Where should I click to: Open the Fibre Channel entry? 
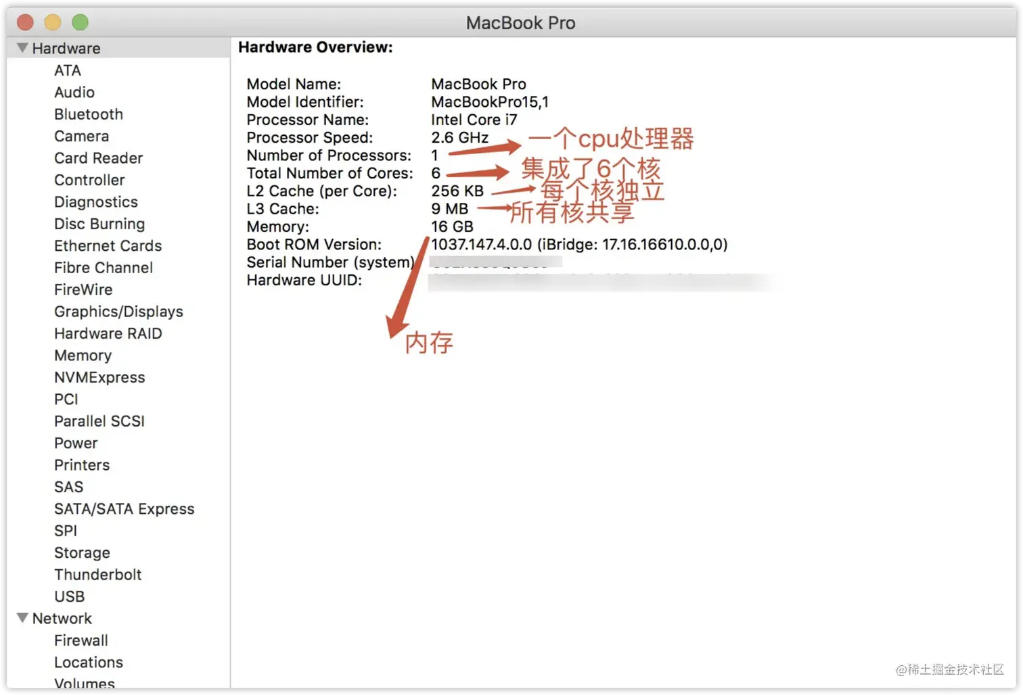tap(104, 268)
